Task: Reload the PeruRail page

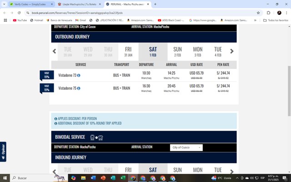Action: click(19, 13)
